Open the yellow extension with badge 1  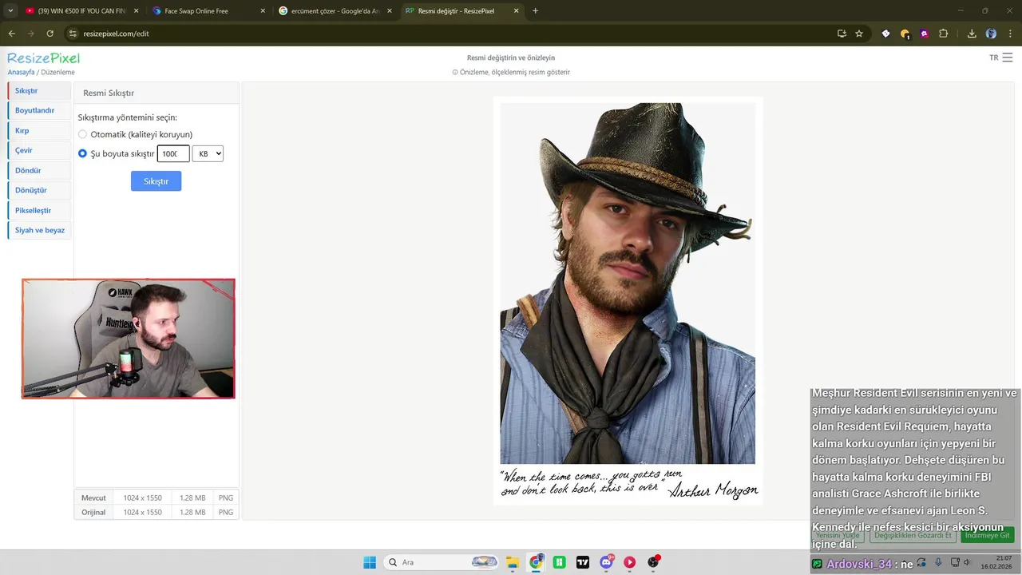pyautogui.click(x=905, y=34)
